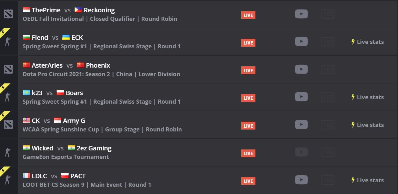Click the video icon for CK vs Army G

tap(301, 124)
